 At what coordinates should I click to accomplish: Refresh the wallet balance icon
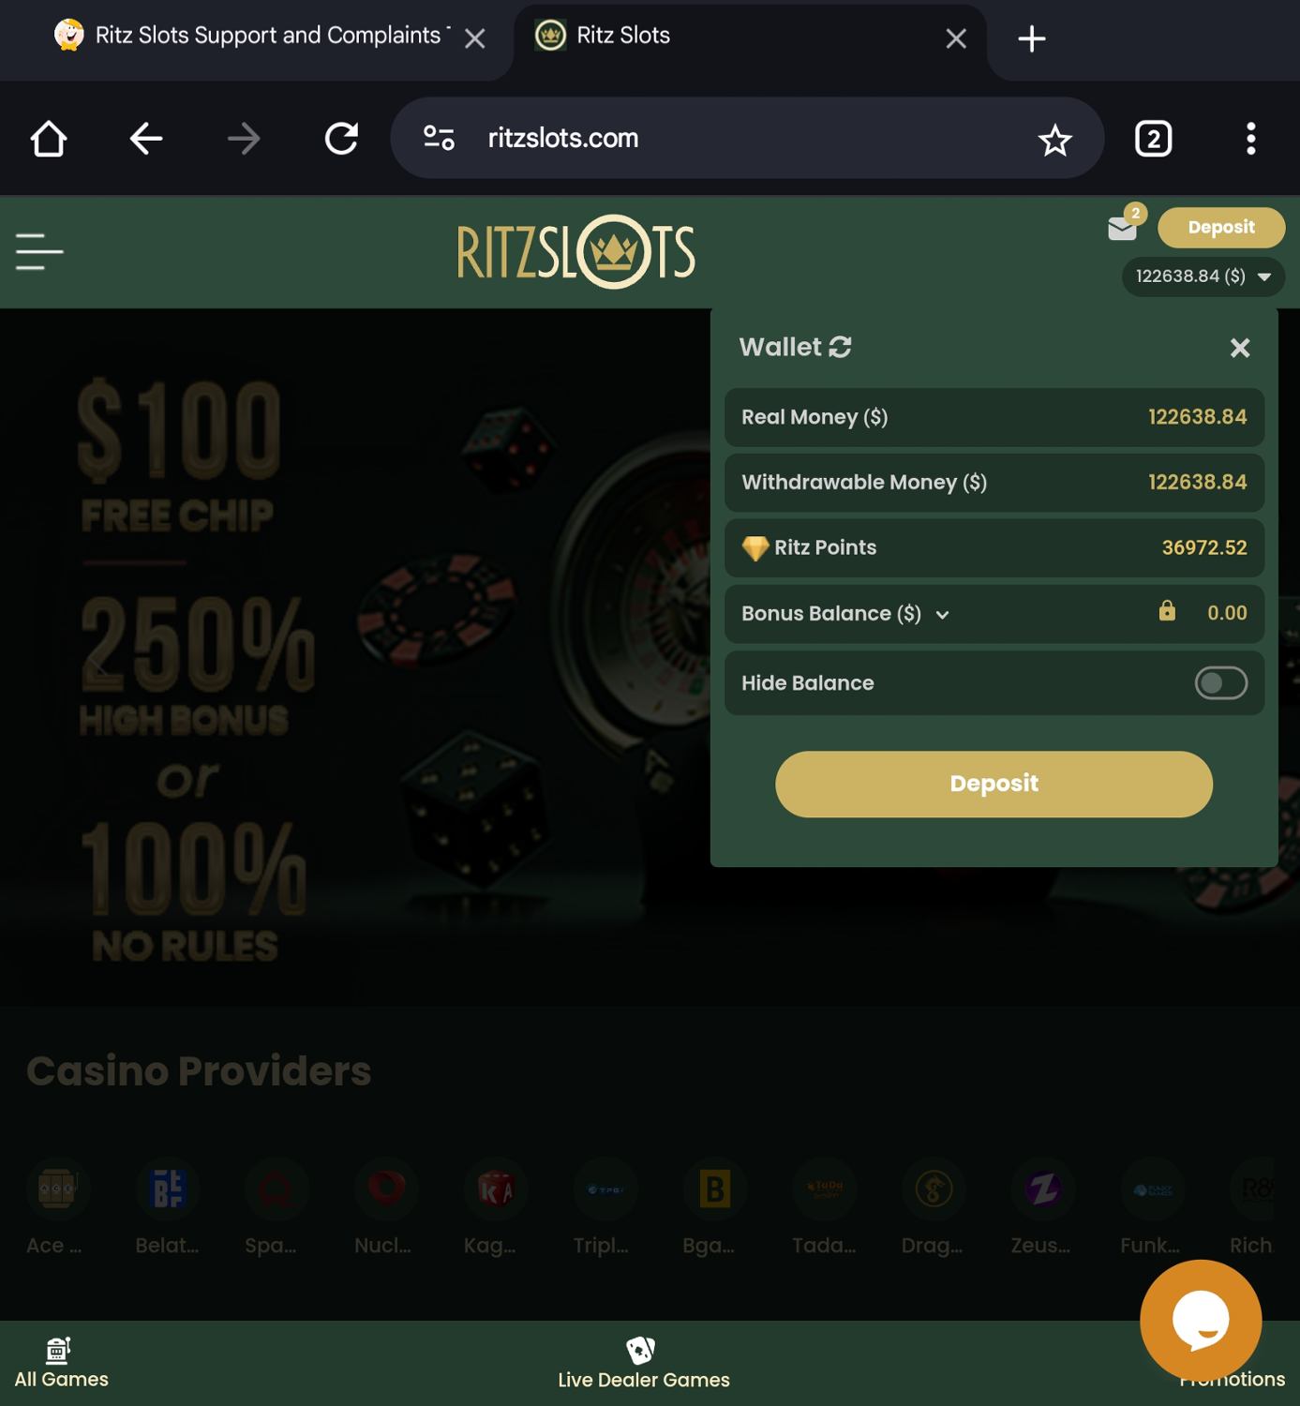click(841, 347)
